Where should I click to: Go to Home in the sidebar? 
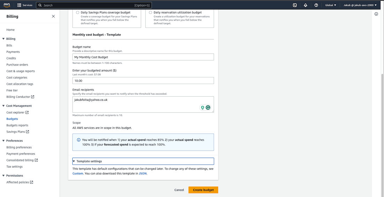click(x=10, y=30)
